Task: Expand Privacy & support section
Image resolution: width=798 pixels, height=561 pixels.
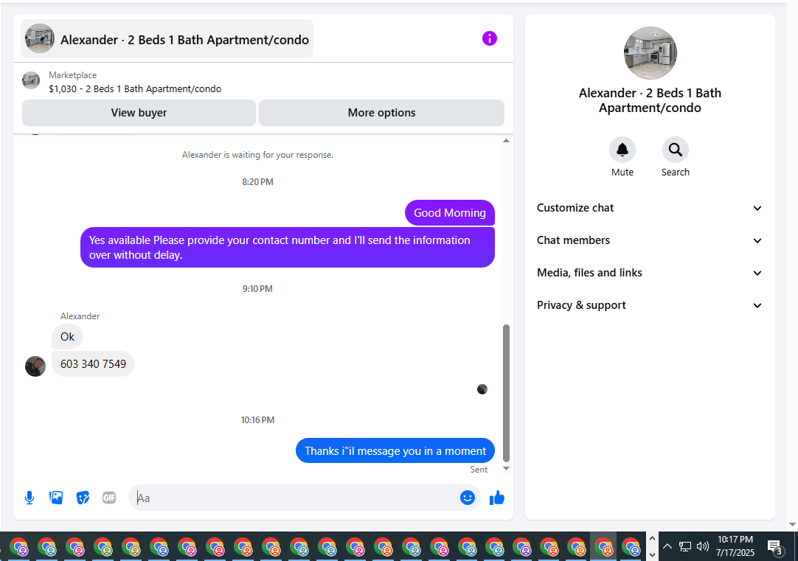Action: [x=650, y=306]
